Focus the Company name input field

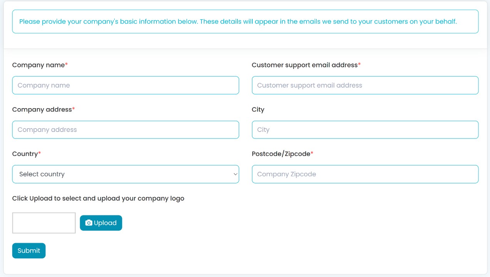point(126,85)
